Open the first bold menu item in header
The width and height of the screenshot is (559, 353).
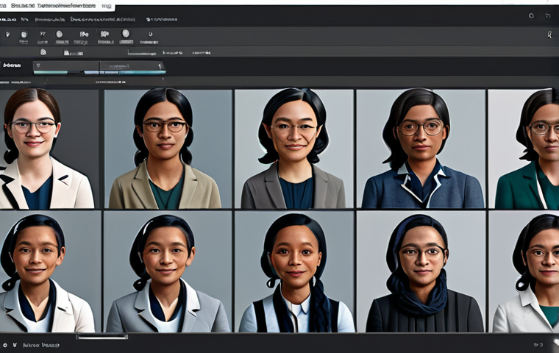pyautogui.click(x=8, y=19)
